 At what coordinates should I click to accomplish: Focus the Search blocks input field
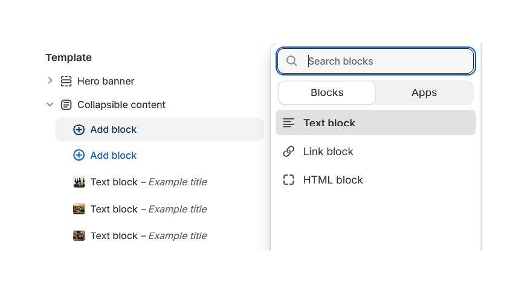pos(376,61)
